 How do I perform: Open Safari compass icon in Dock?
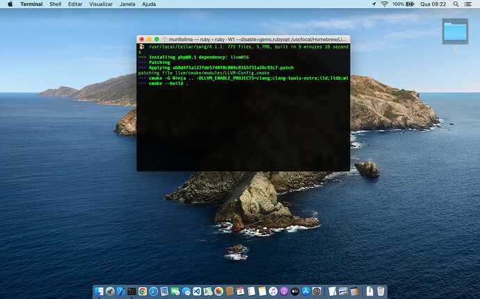click(153, 291)
